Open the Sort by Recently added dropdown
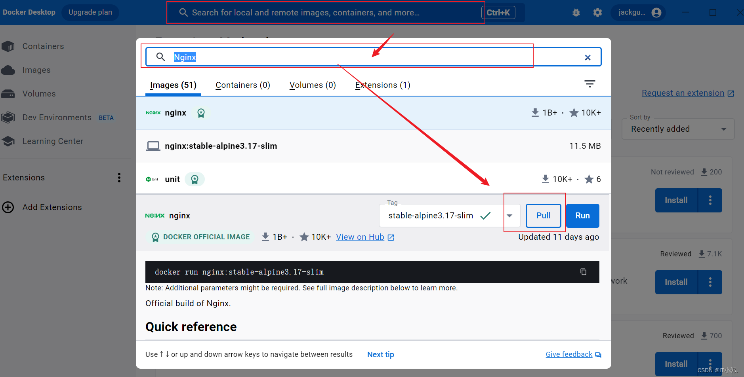The width and height of the screenshot is (744, 377). coord(678,129)
